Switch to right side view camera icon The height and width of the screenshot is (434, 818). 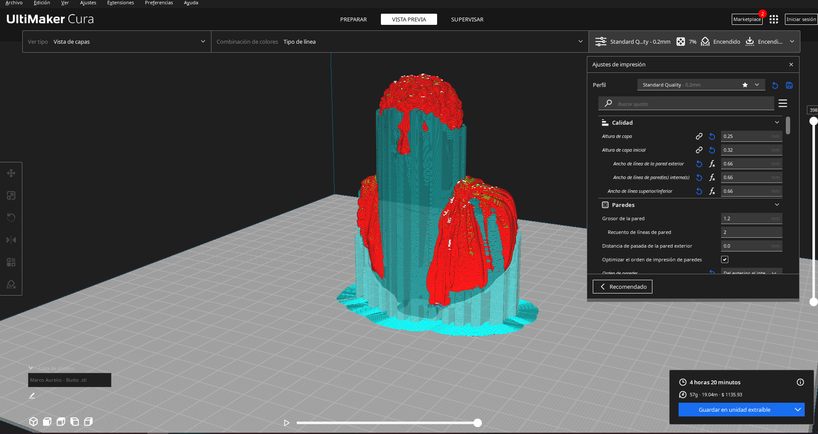tap(88, 422)
